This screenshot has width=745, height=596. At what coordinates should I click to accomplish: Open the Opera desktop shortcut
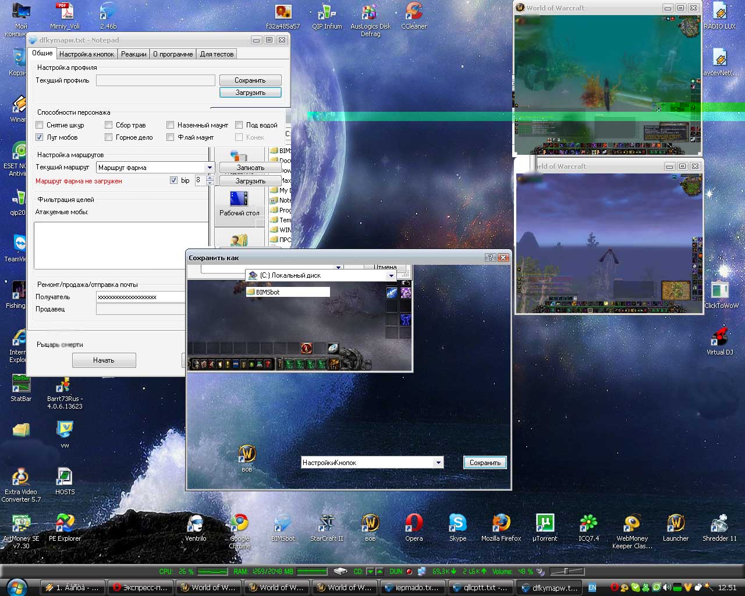tap(414, 523)
